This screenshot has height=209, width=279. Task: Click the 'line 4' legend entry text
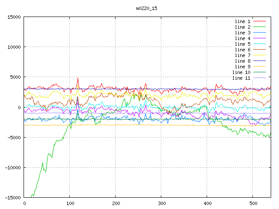(x=243, y=38)
